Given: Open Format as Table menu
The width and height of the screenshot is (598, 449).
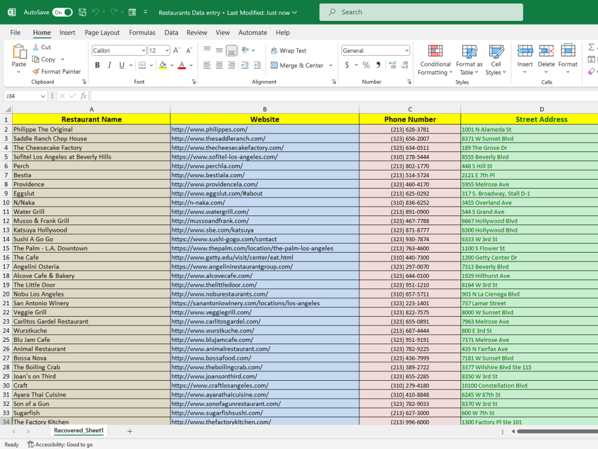Looking at the screenshot, I should click(x=469, y=60).
